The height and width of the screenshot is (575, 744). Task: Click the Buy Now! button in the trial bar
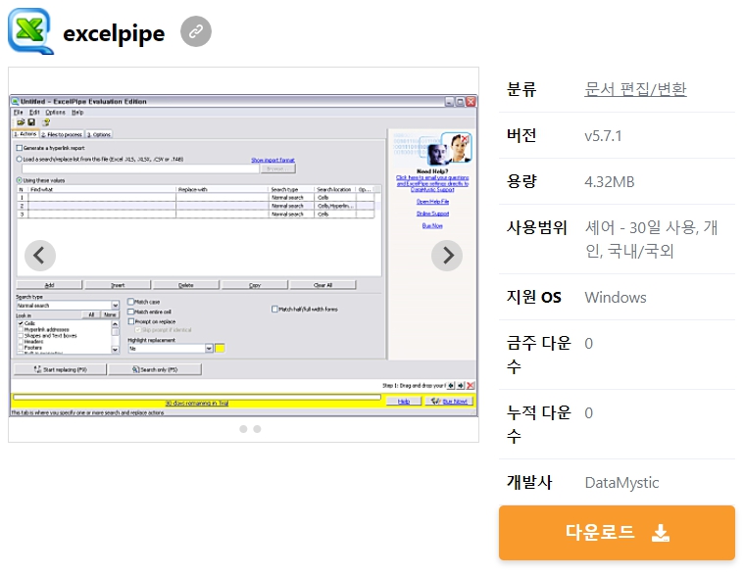click(x=449, y=402)
